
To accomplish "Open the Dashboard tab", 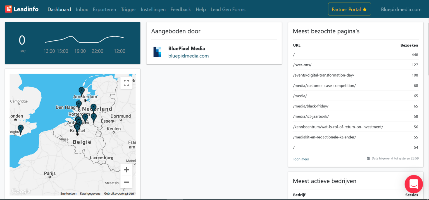I will coord(59,9).
